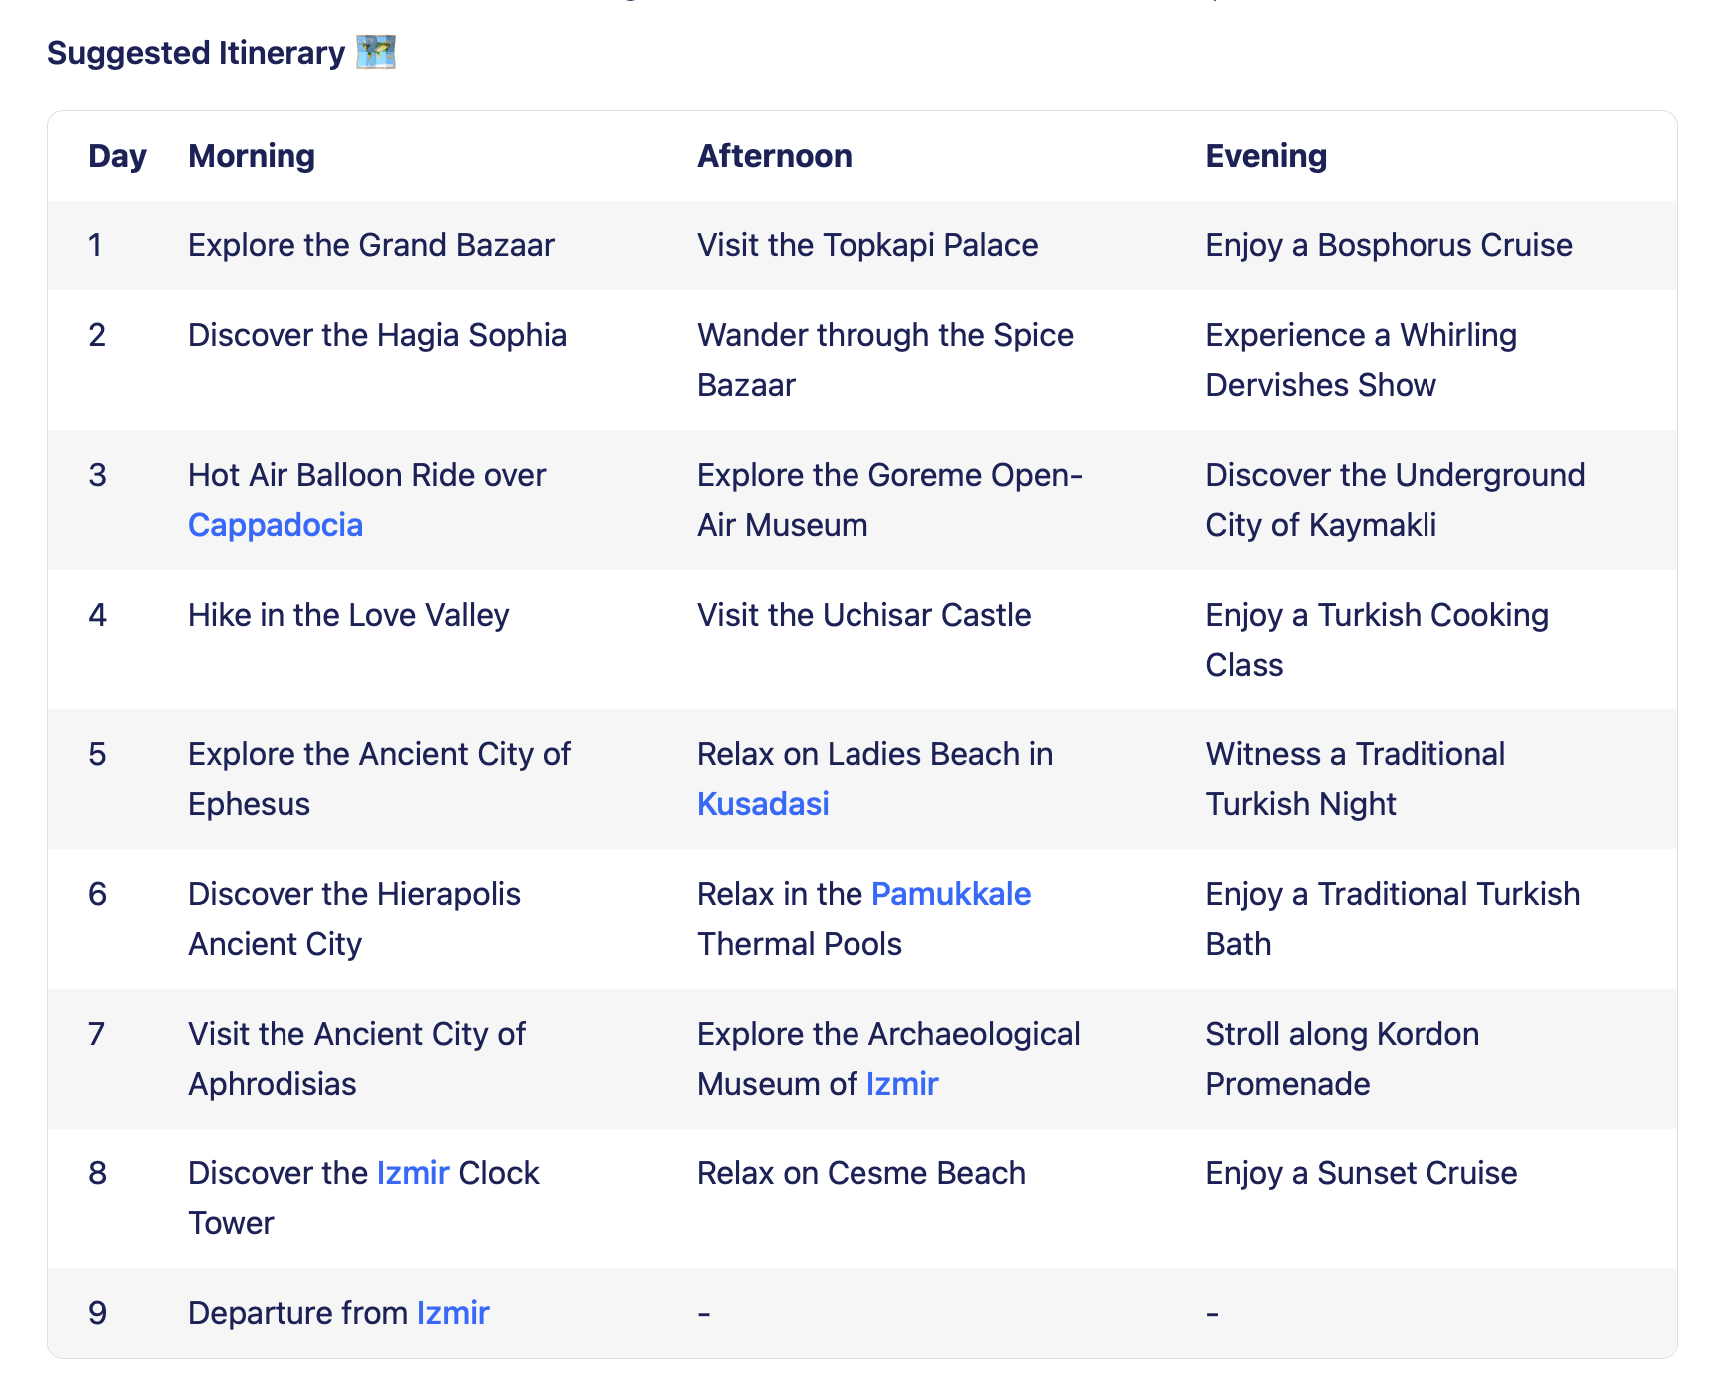Click the Afternoon column header

point(774,156)
